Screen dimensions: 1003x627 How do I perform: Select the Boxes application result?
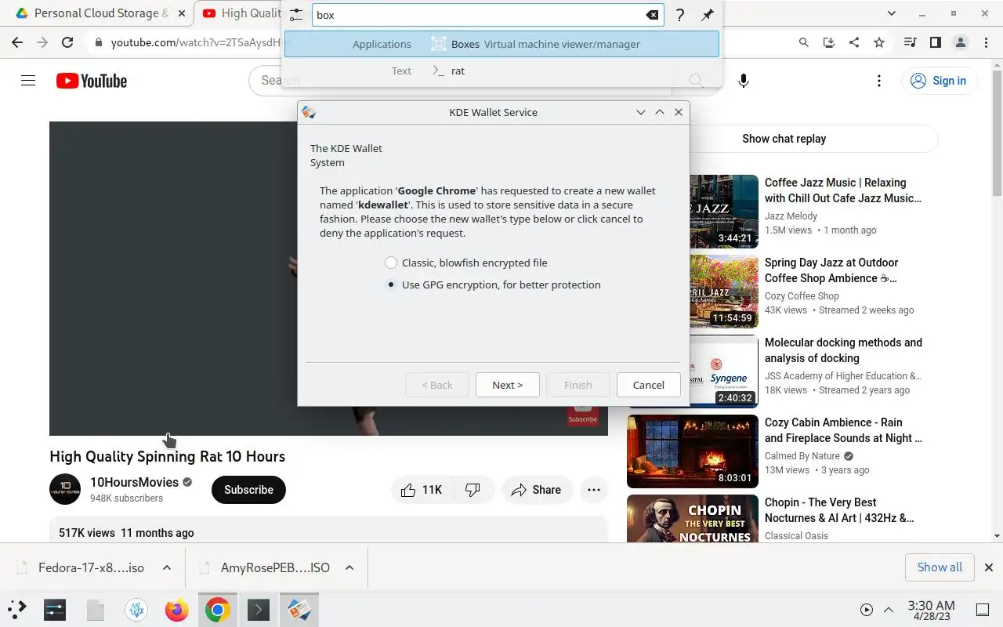click(x=501, y=44)
